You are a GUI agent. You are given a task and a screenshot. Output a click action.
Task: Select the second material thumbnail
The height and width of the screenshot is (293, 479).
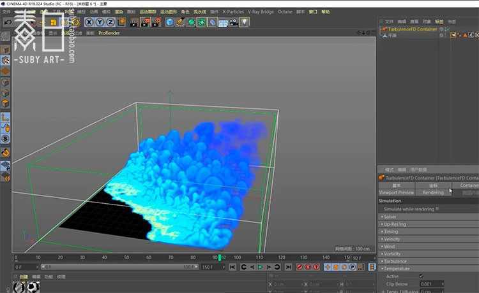click(33, 287)
